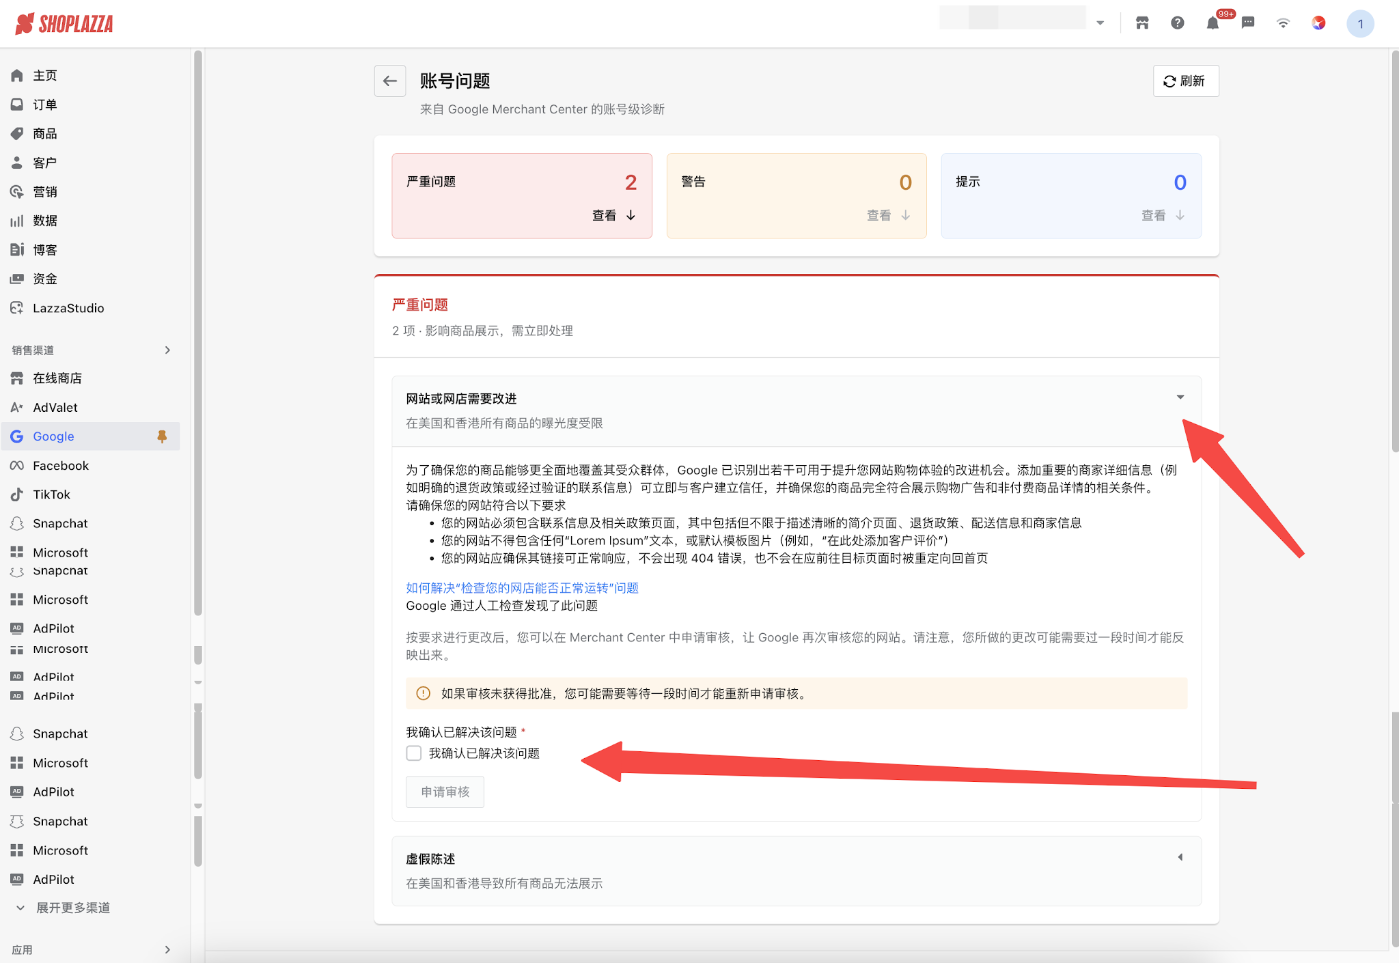Go back with the left arrow button

point(390,81)
